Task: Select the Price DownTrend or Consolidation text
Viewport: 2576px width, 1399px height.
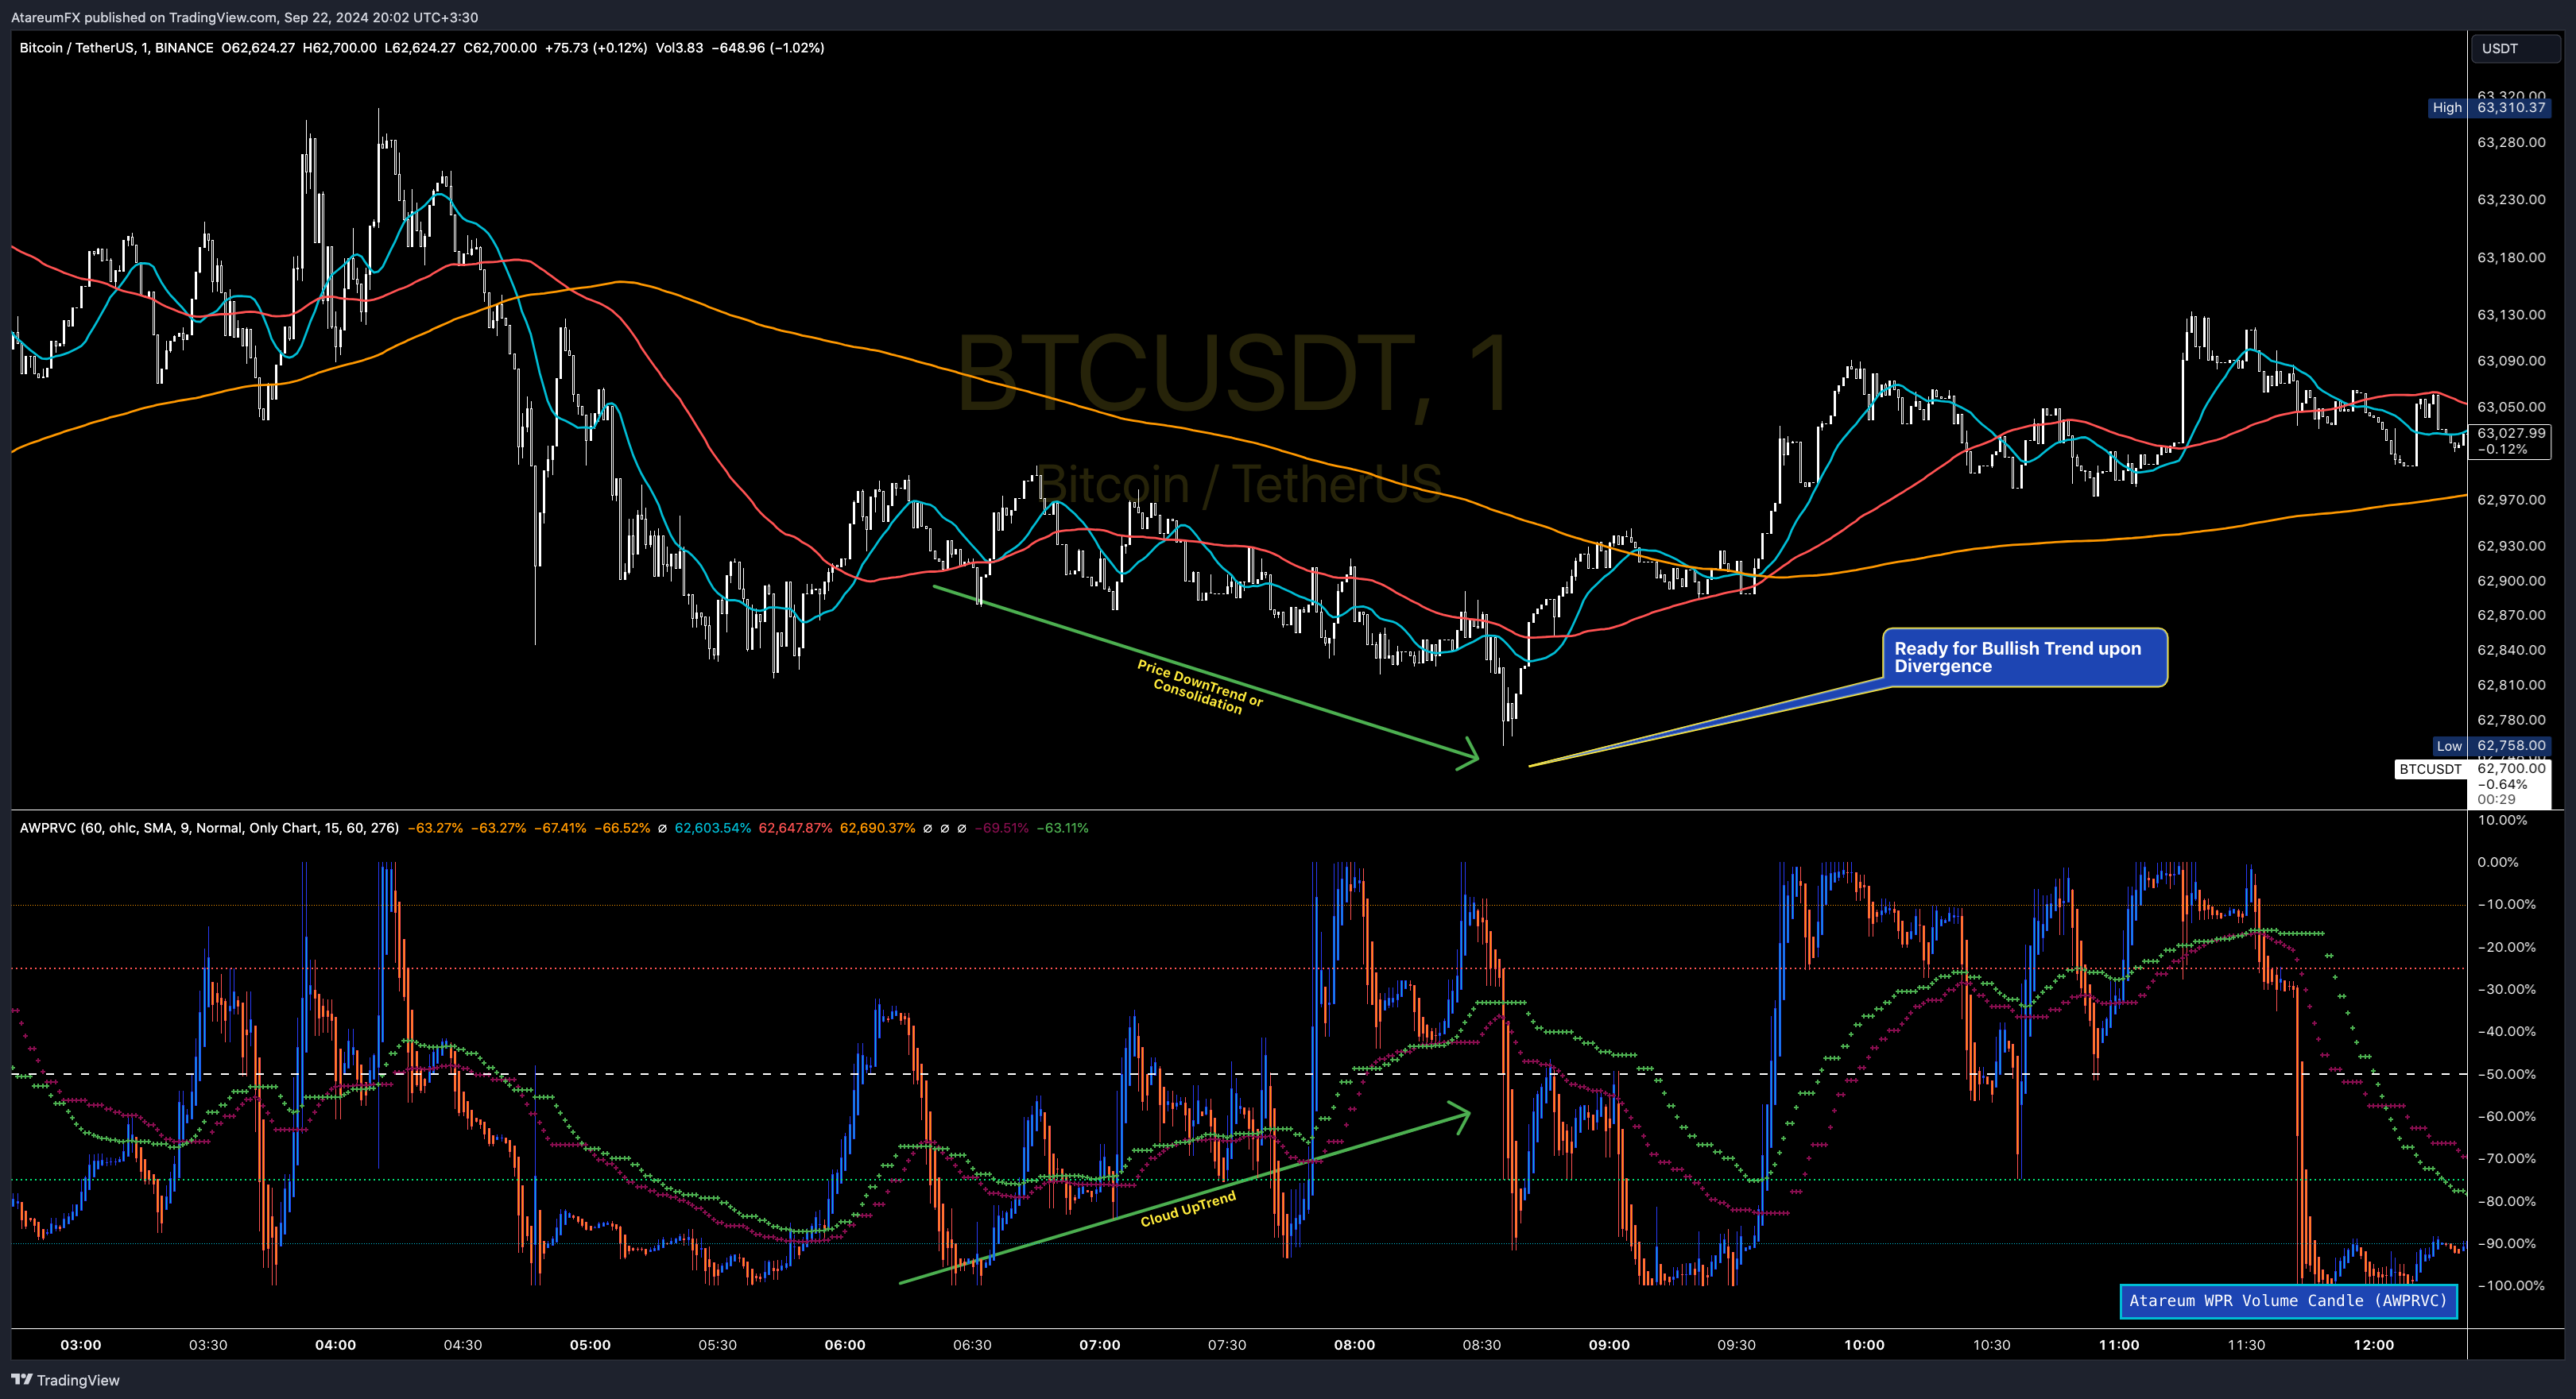Action: point(1199,687)
